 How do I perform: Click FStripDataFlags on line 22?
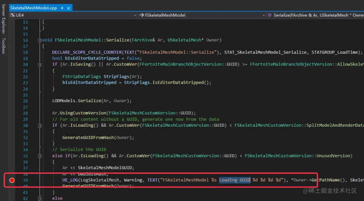pyautogui.click(x=82, y=77)
